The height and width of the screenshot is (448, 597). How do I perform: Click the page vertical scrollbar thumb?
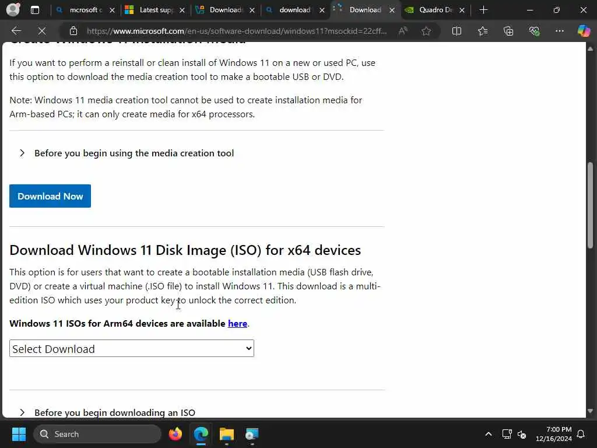(x=590, y=205)
